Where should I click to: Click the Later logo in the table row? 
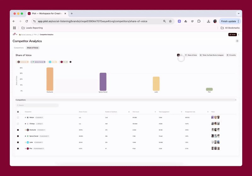[28, 142]
